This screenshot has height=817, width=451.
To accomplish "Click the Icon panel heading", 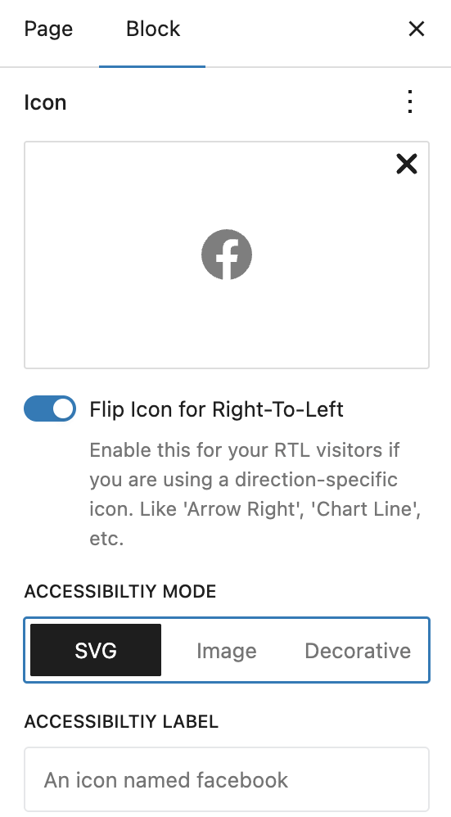I will coord(45,102).
